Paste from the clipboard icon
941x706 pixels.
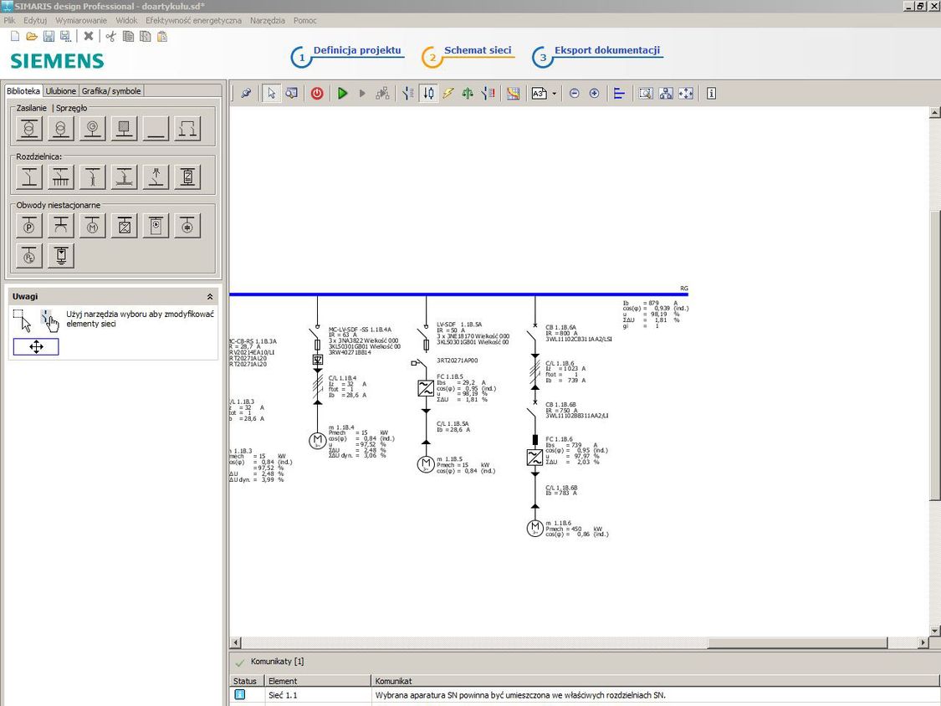(x=162, y=36)
